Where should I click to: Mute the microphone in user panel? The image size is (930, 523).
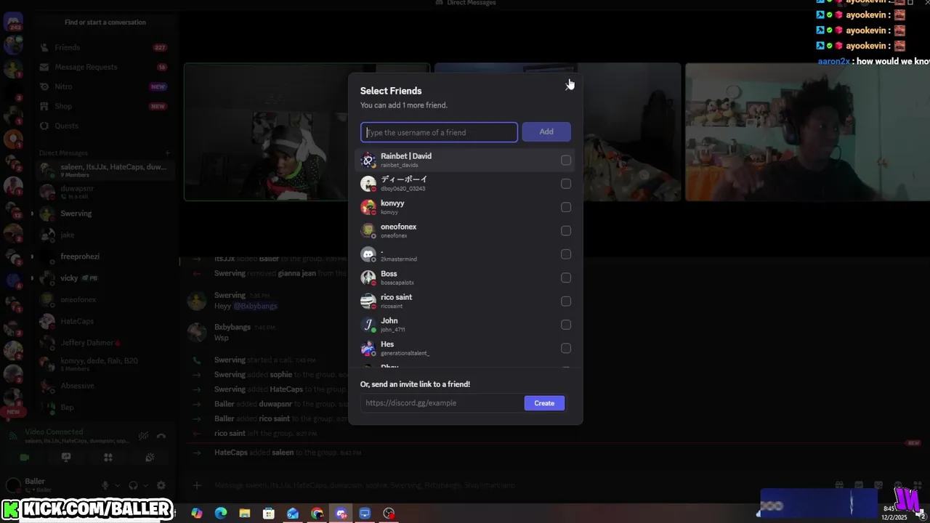105,485
